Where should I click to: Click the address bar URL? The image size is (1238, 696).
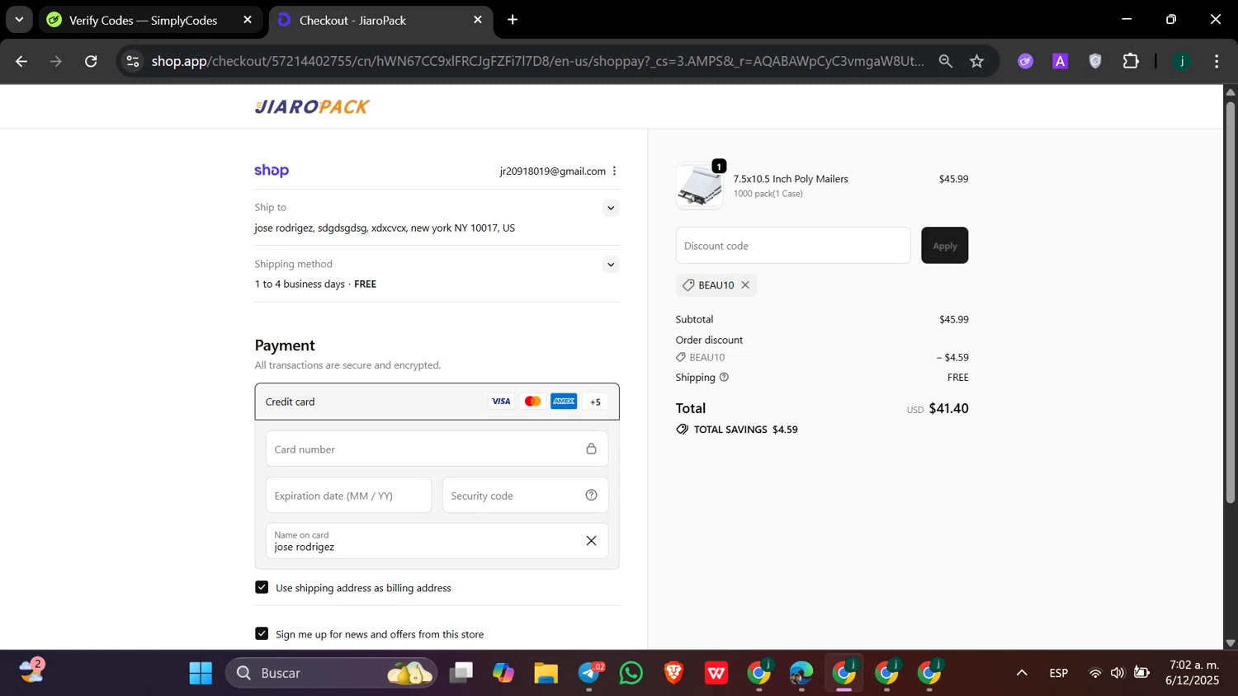coord(538,61)
